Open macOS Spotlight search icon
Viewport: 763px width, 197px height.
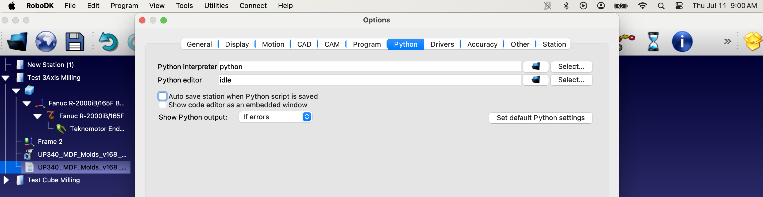coord(661,6)
